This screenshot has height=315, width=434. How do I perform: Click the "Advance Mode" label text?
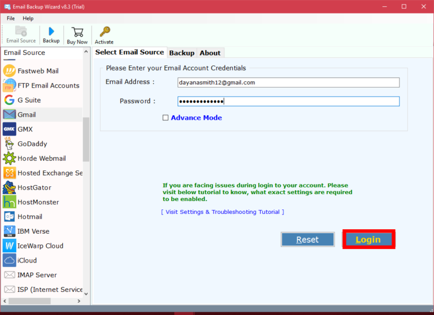click(196, 118)
